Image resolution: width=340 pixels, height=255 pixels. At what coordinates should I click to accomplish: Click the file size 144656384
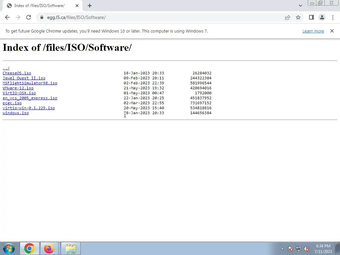[x=201, y=113]
